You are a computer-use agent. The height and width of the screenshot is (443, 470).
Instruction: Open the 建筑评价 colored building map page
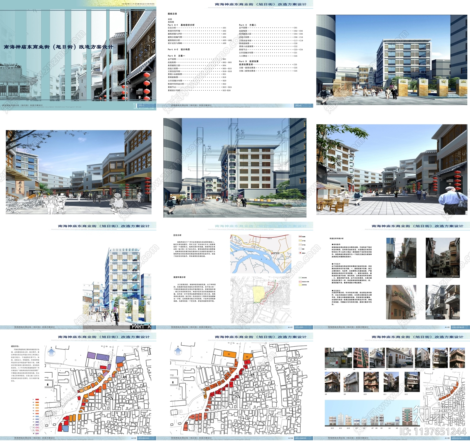click(x=78, y=386)
